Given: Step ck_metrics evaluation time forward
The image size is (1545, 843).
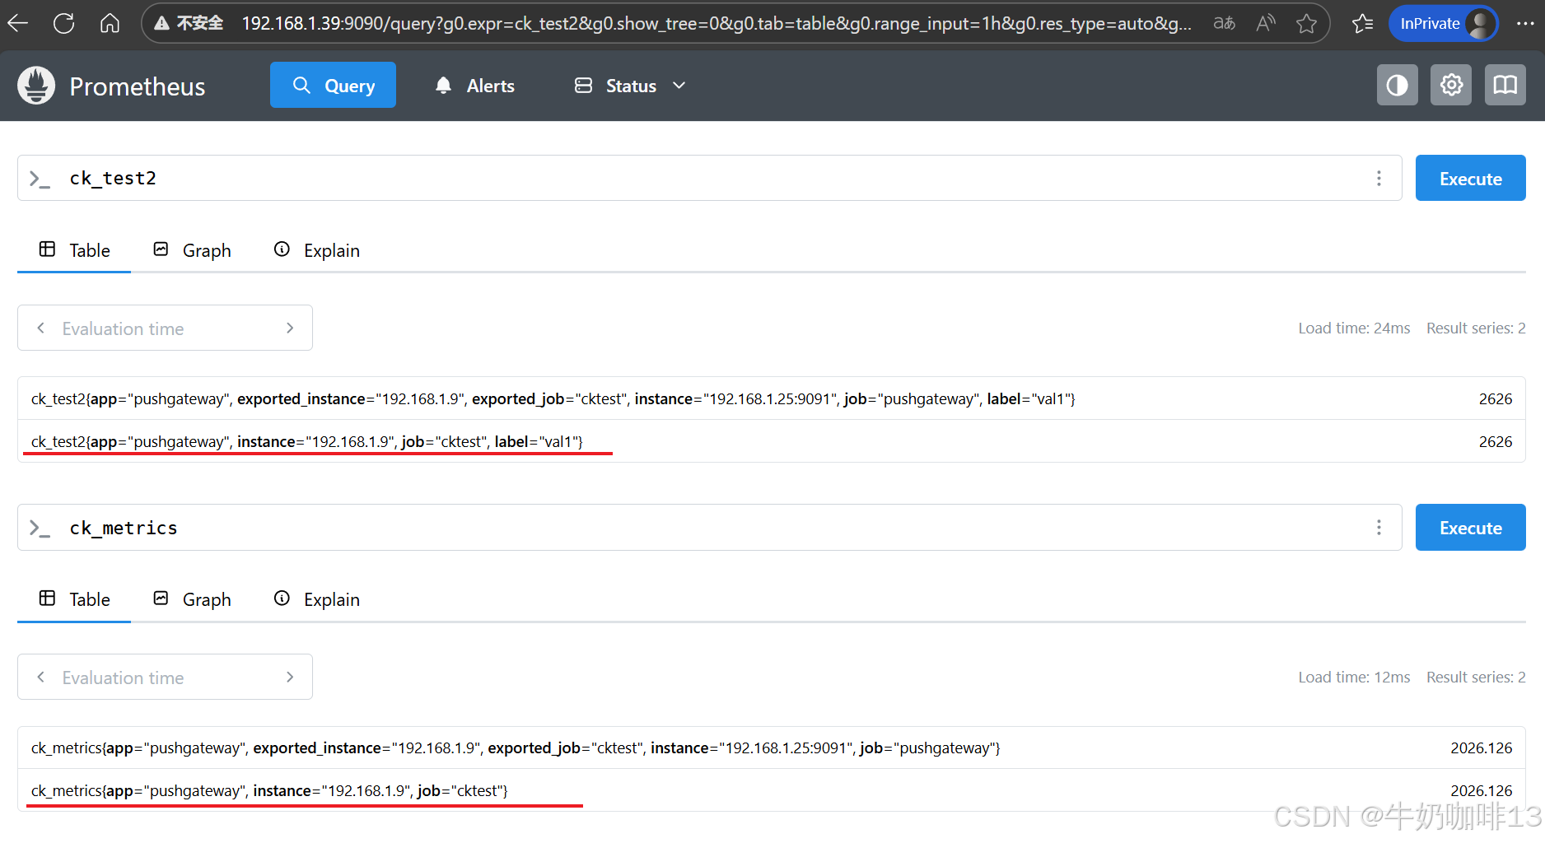Looking at the screenshot, I should (x=290, y=677).
